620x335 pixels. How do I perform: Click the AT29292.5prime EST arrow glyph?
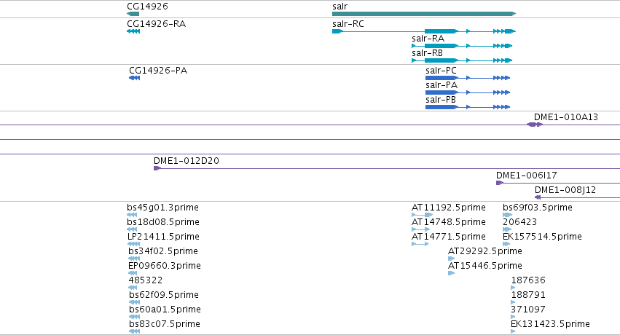click(451, 259)
